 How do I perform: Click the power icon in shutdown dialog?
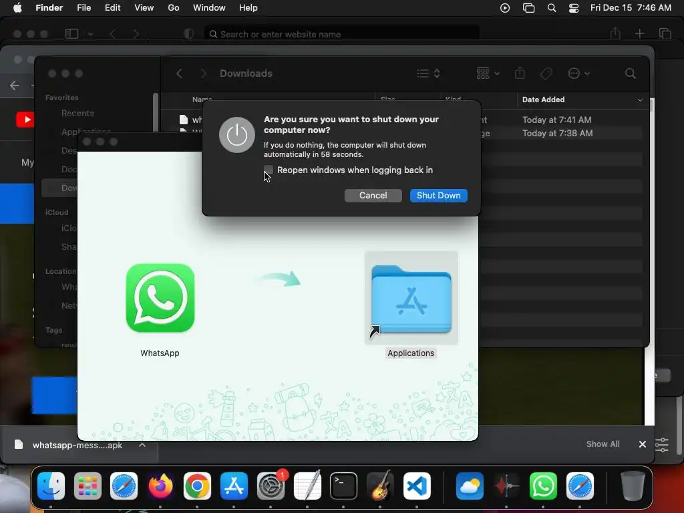[x=237, y=135]
